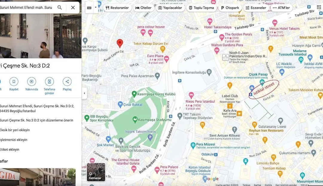Filter map by Restoranlar
The height and width of the screenshot is (186, 323).
click(117, 8)
